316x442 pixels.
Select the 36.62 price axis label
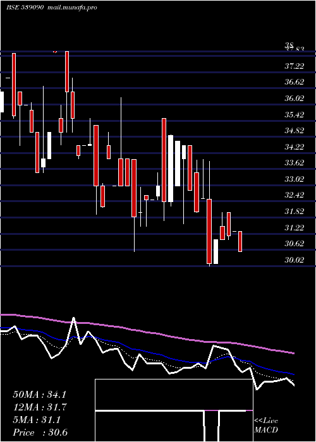click(295, 82)
